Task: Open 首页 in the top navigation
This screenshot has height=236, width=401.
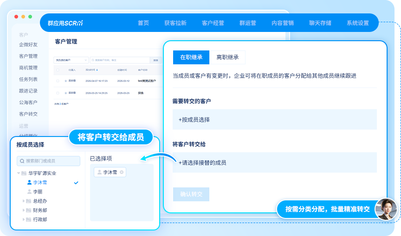Action: (143, 23)
